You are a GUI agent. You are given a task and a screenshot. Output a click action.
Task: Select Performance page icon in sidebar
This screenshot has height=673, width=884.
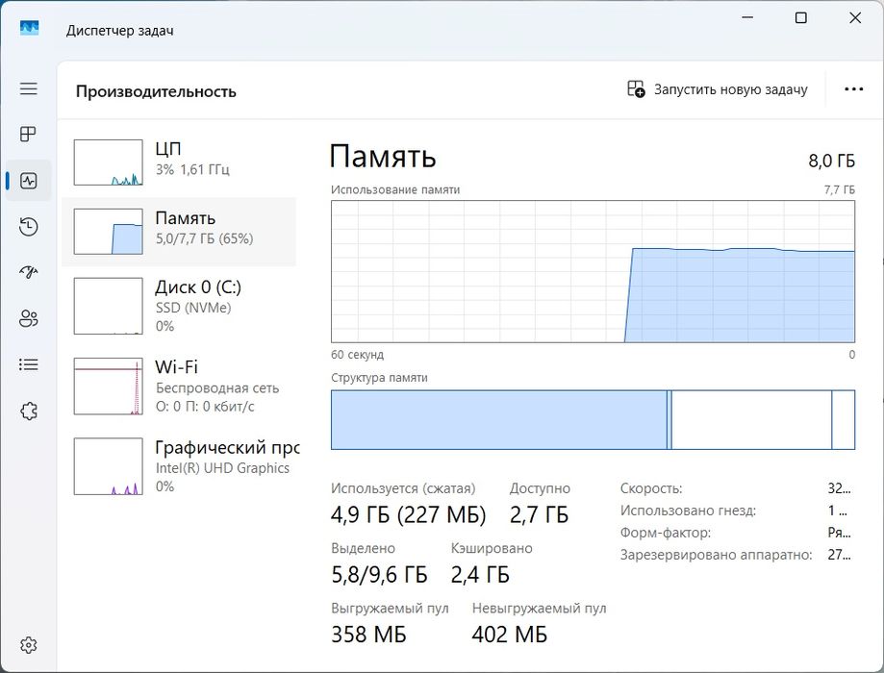click(x=28, y=181)
